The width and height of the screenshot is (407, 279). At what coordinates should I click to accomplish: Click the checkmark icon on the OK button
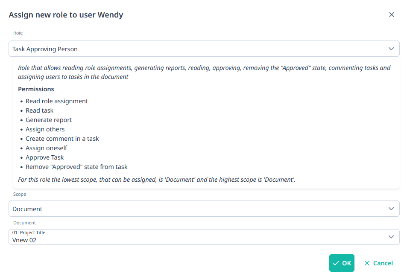[x=336, y=263]
